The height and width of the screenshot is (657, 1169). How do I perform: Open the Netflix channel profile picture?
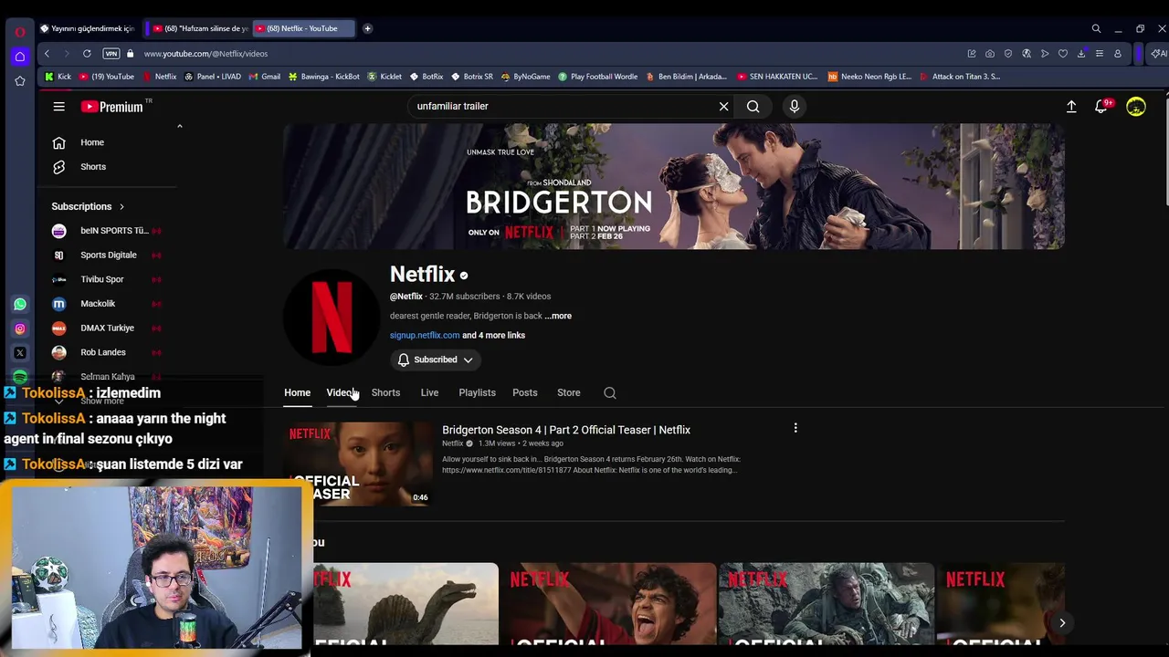[x=331, y=317]
